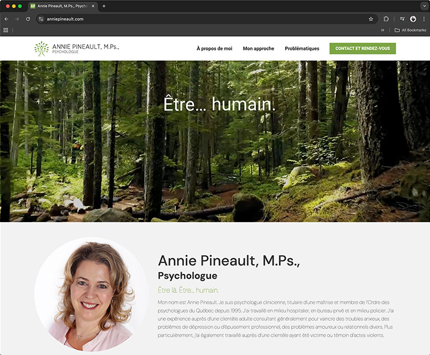Click the Être... humain. hero heading
430x355 pixels.
[x=219, y=104]
